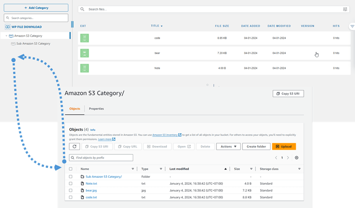Open the Actions dropdown menu
The image size is (355, 208).
tap(228, 147)
